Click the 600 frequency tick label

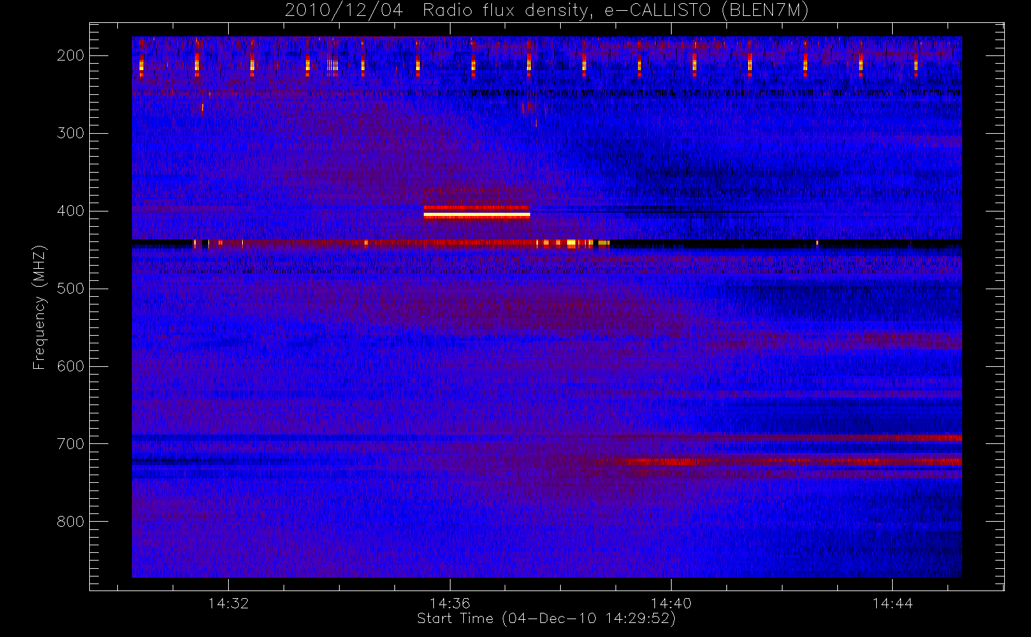[71, 366]
